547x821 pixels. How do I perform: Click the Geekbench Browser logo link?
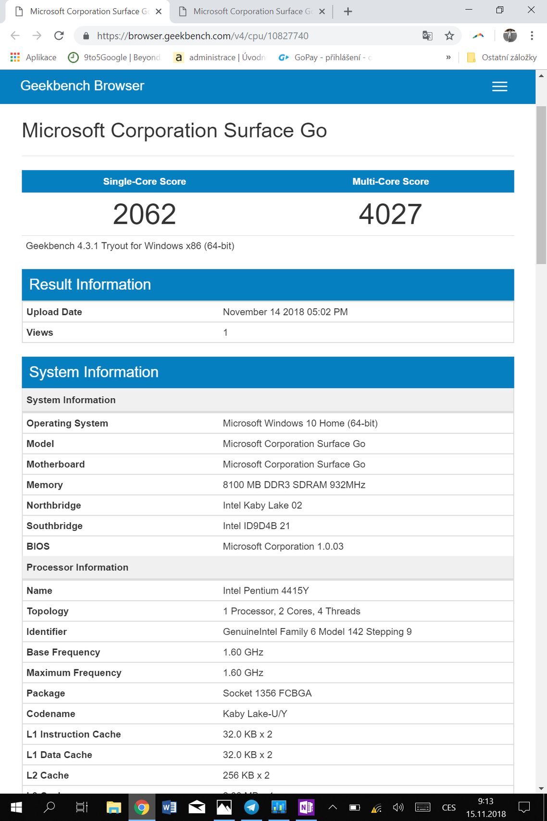tap(82, 86)
